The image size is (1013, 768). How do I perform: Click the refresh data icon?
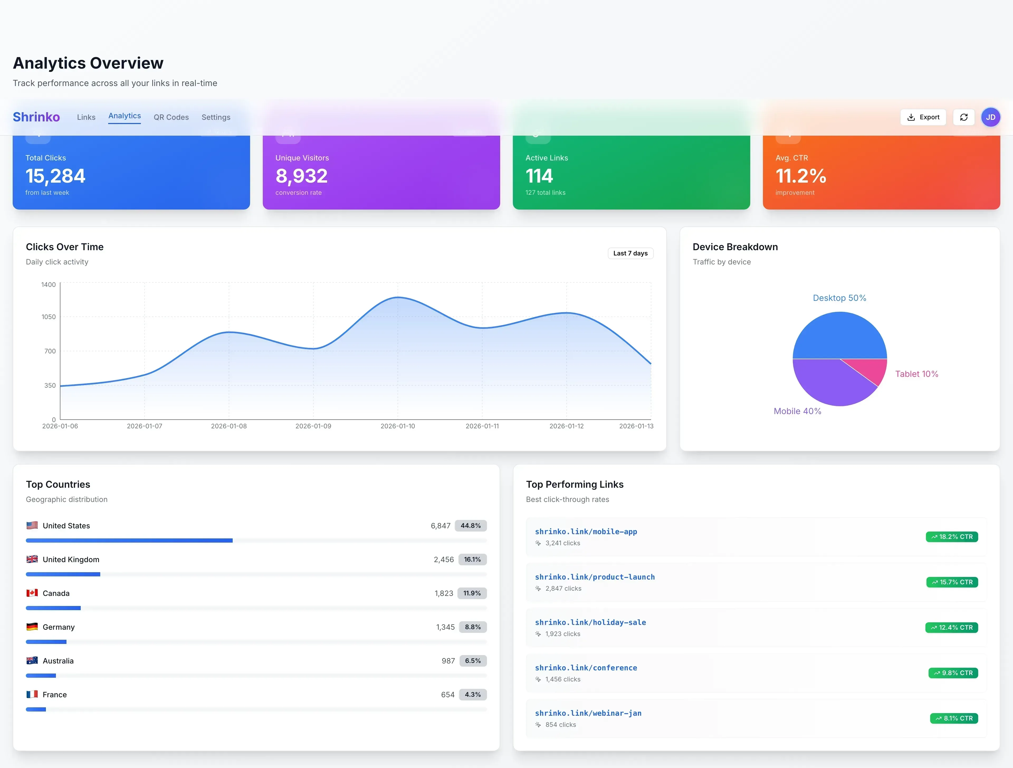point(964,117)
